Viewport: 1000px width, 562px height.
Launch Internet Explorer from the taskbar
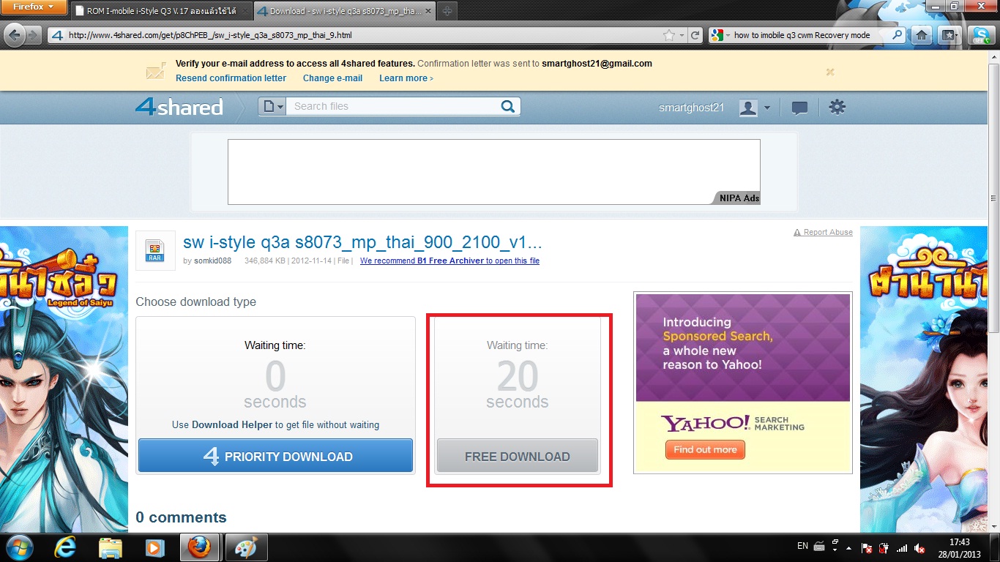pos(65,547)
